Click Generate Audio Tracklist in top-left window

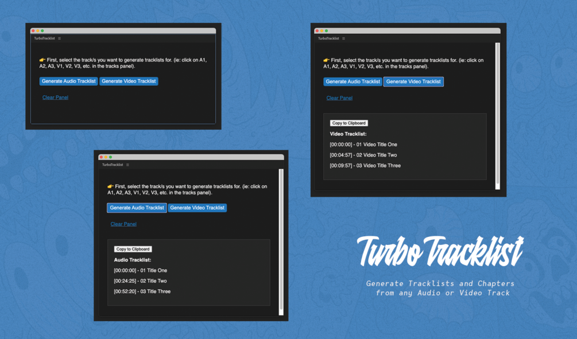point(68,81)
